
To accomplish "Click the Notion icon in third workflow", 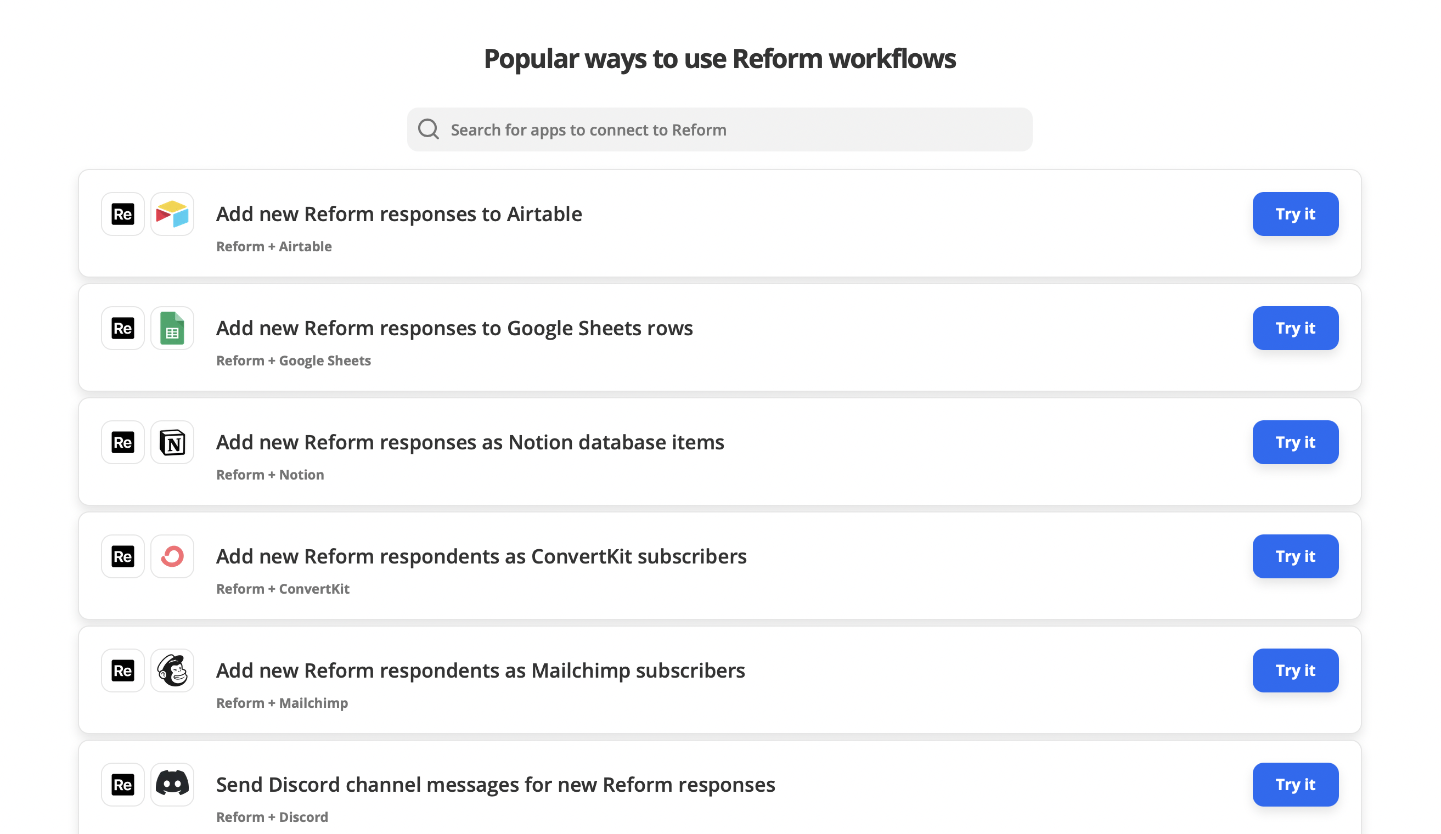I will [172, 441].
